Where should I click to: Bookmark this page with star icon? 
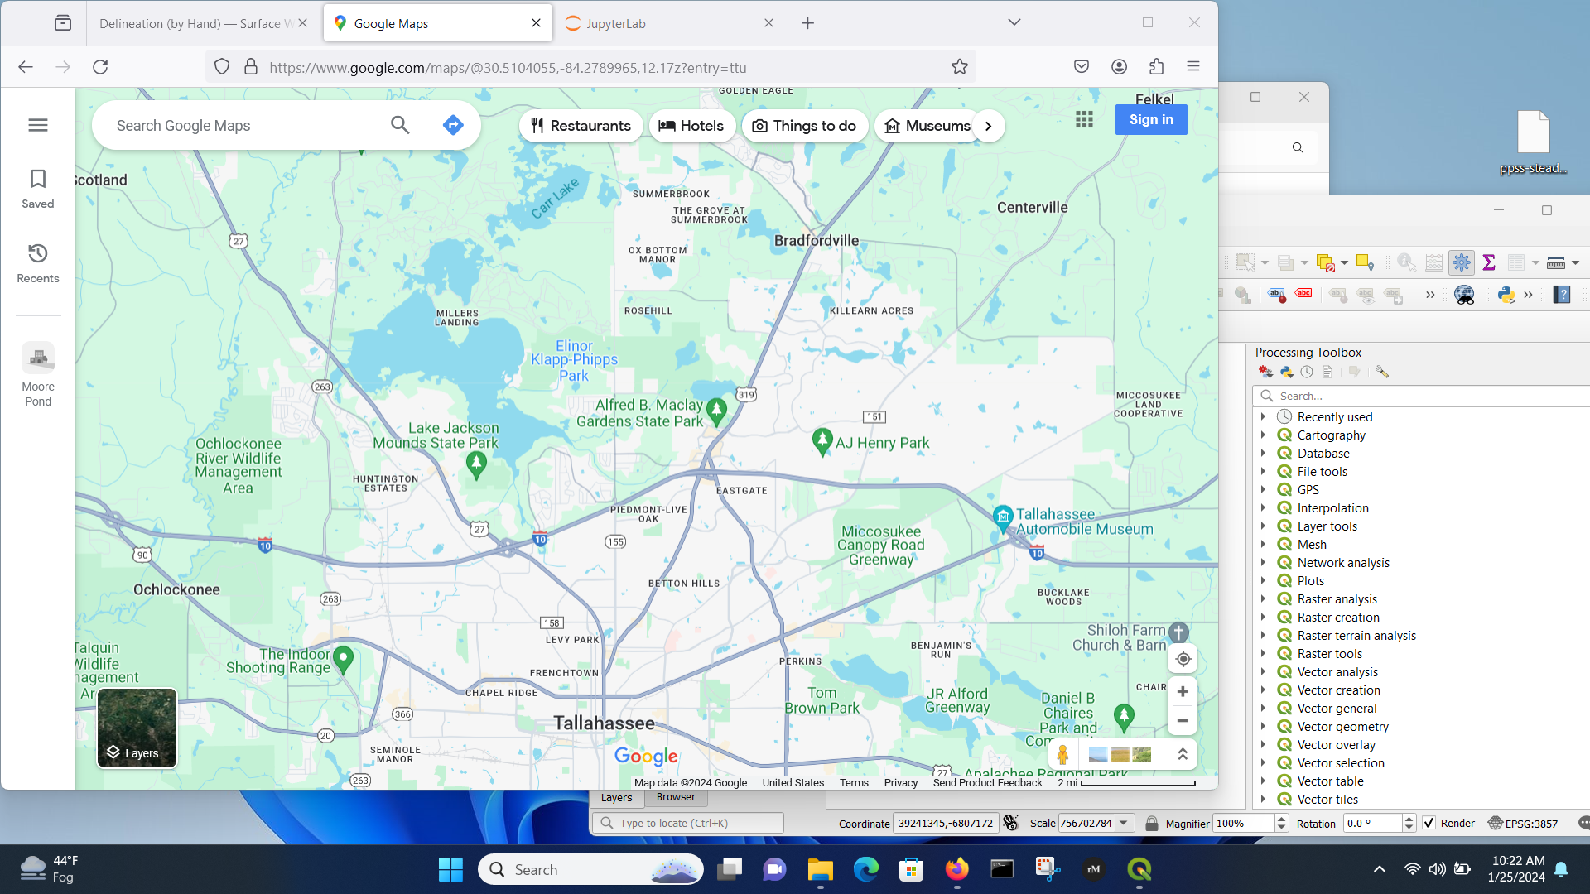960,67
